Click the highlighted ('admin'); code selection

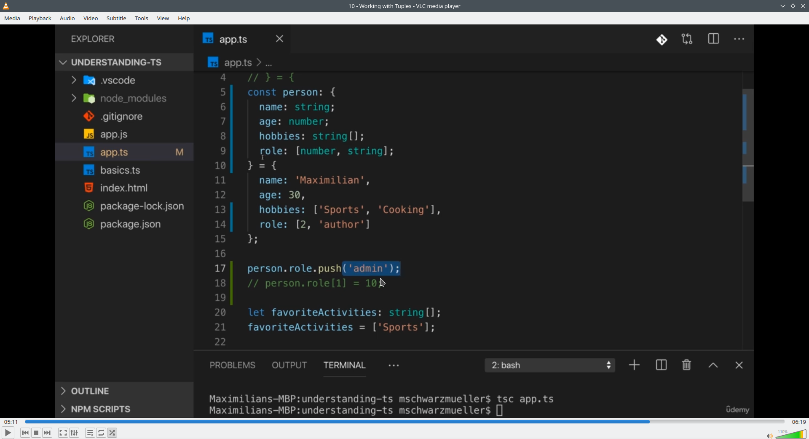371,268
